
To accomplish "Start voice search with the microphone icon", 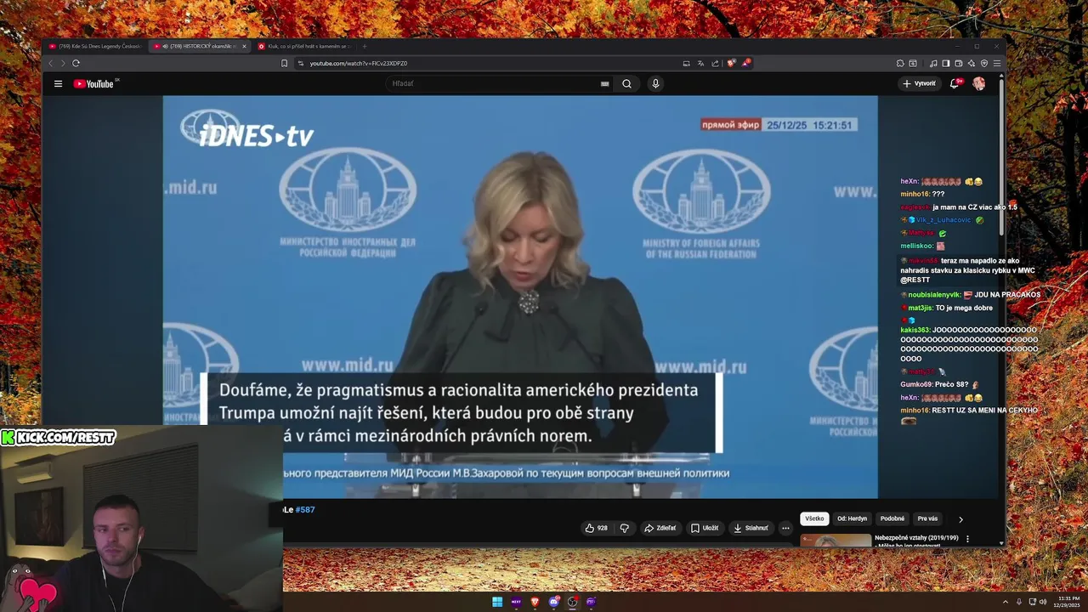I will pos(655,83).
